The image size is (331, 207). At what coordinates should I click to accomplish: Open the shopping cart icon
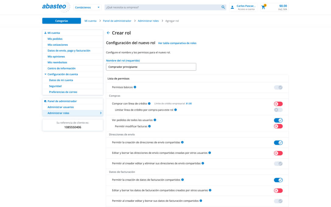(x=263, y=7)
